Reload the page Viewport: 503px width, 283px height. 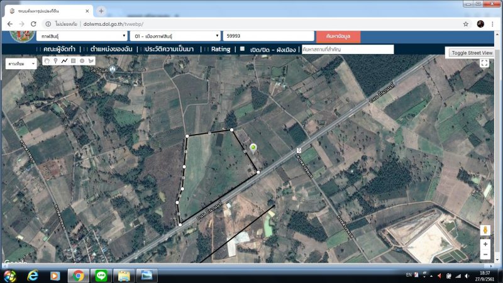point(33,24)
